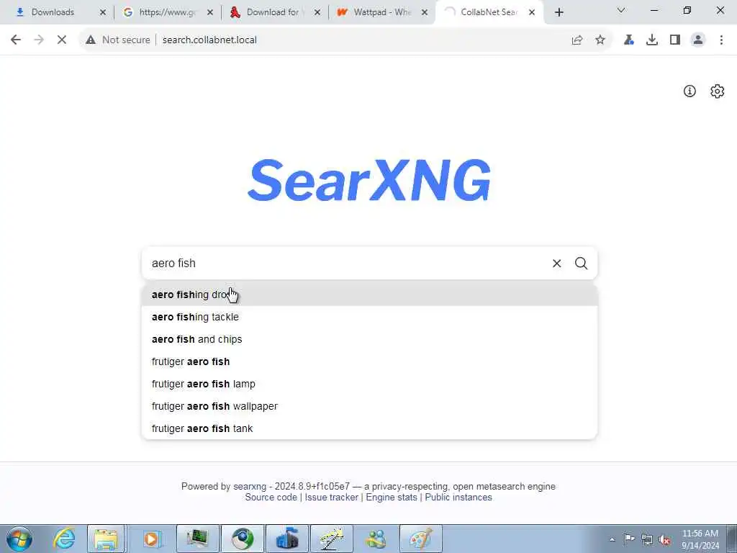737x553 pixels.
Task: Clear the search box text
Action: [556, 264]
